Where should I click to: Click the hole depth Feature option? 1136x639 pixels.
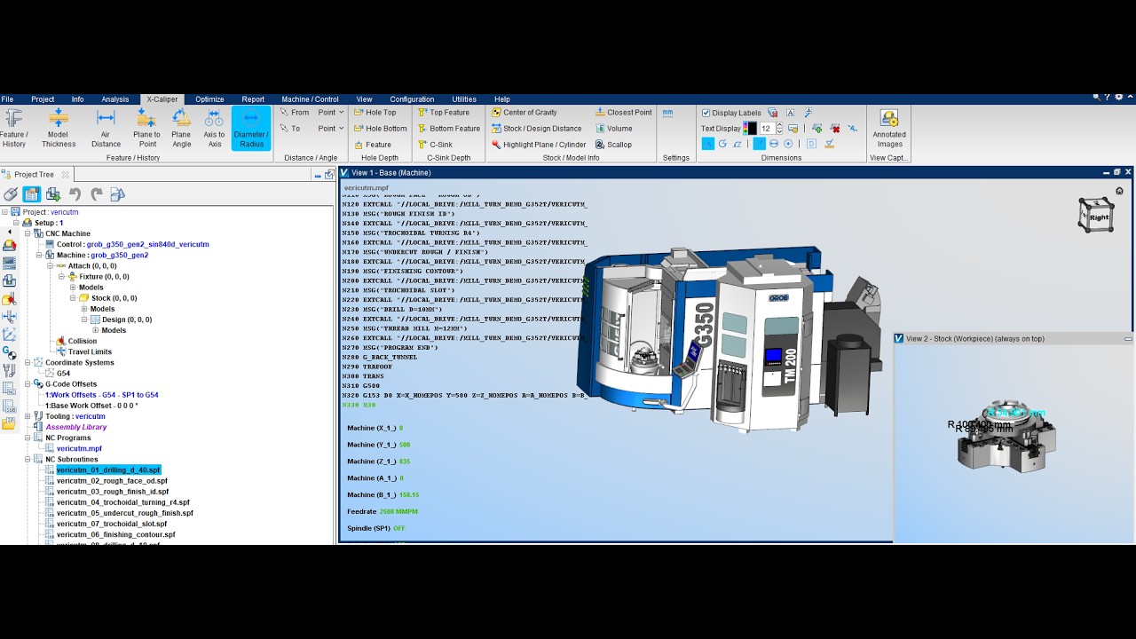click(373, 145)
